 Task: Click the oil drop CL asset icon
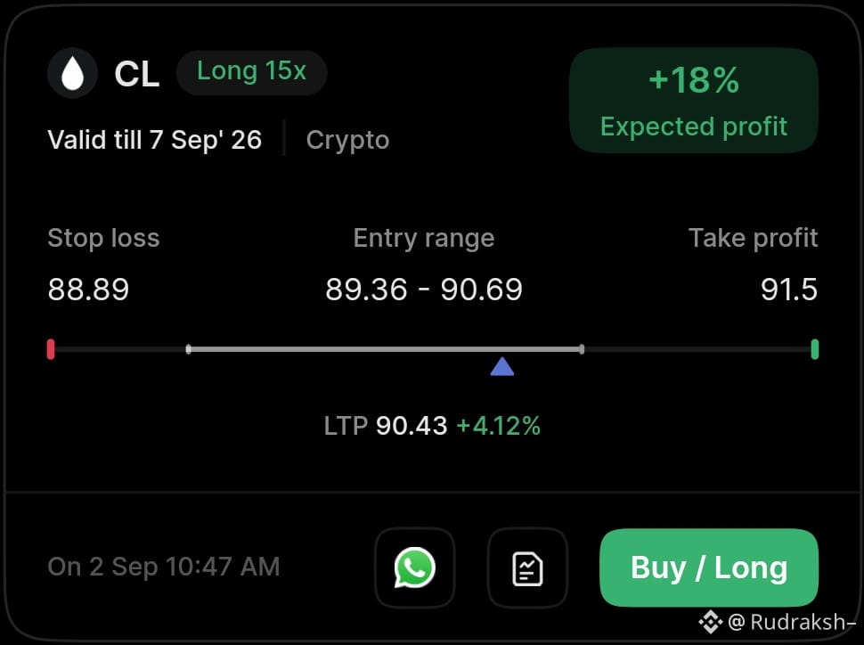coord(73,73)
